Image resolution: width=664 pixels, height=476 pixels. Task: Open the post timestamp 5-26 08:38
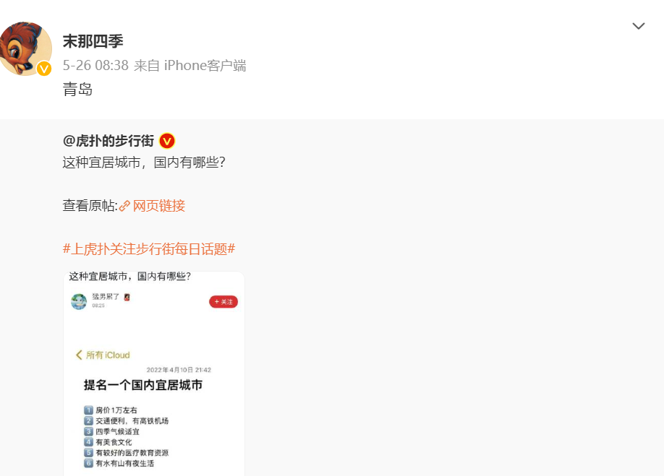95,66
